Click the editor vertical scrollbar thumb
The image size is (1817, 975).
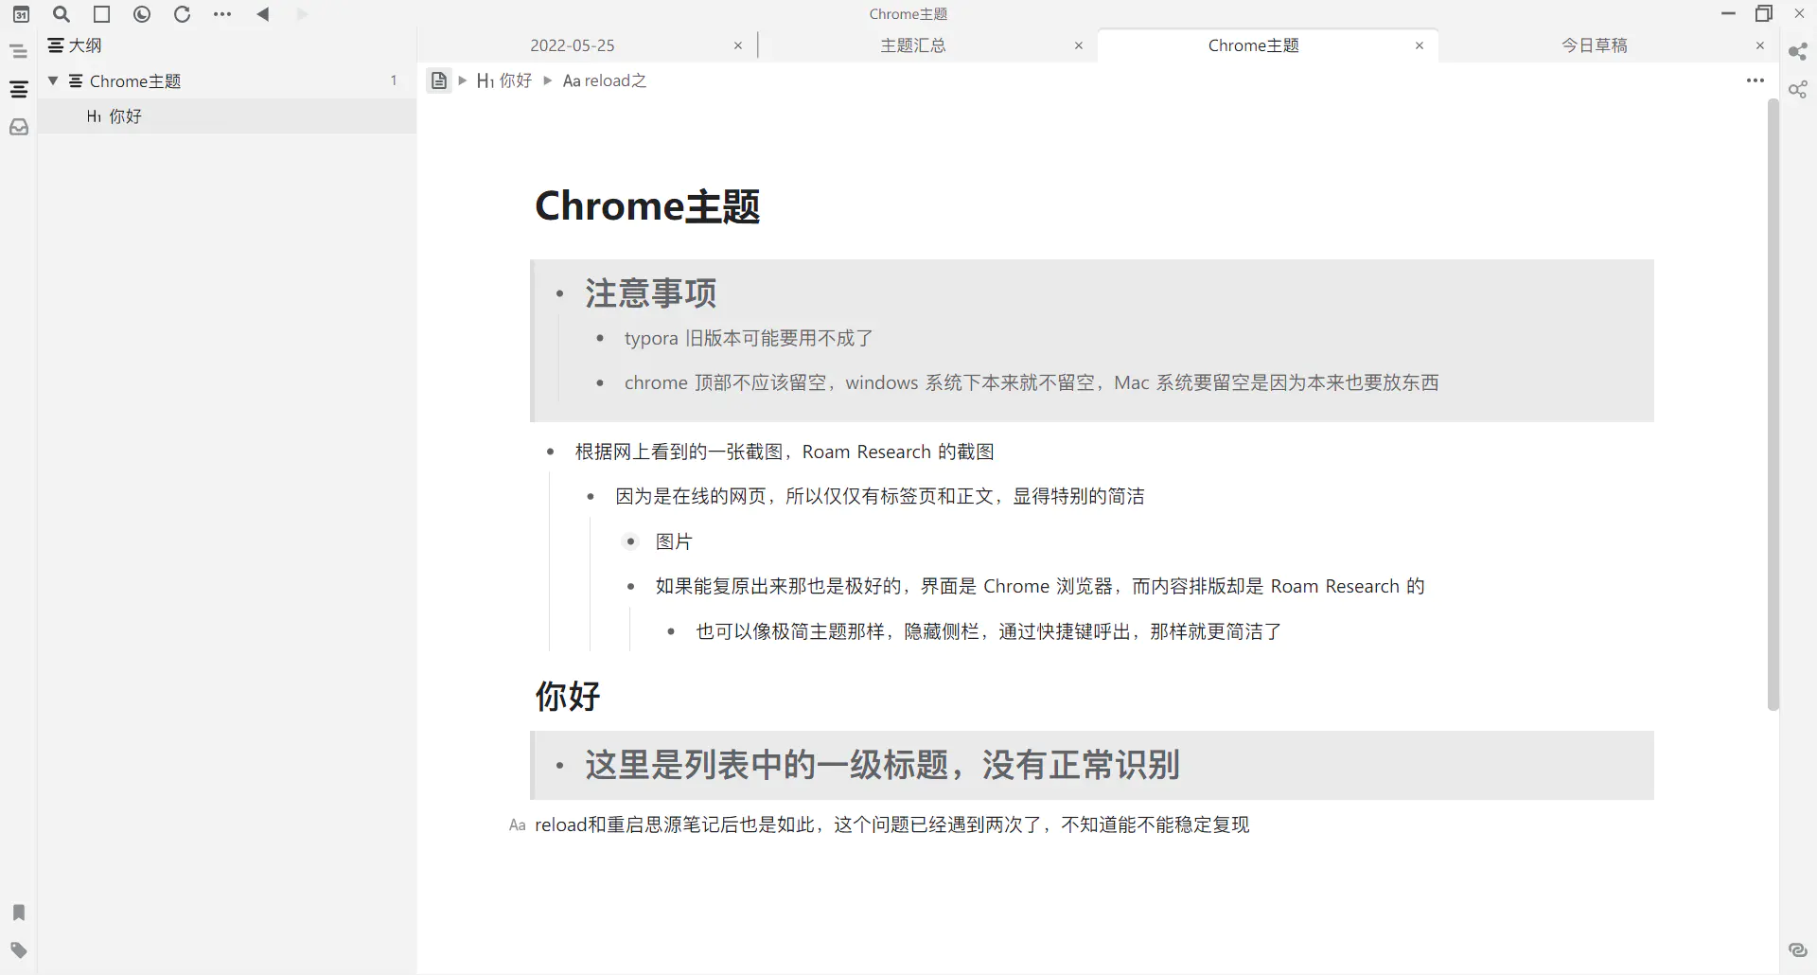click(1773, 404)
